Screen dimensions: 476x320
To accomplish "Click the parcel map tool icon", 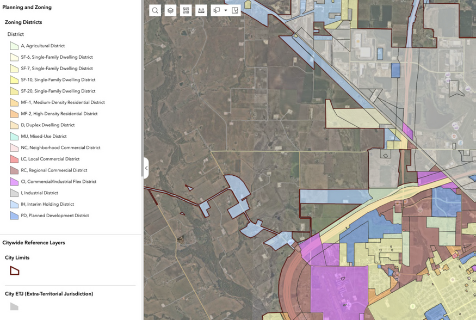I will (235, 10).
